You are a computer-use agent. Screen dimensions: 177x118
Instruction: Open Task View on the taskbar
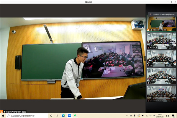[57, 116]
